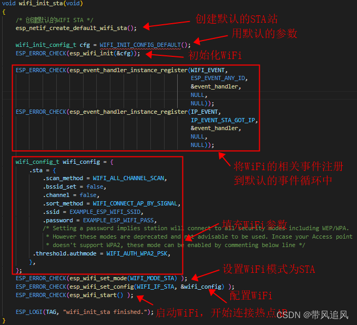
Task: Click the first esp_event_handler_instance_register call
Action: point(128,70)
